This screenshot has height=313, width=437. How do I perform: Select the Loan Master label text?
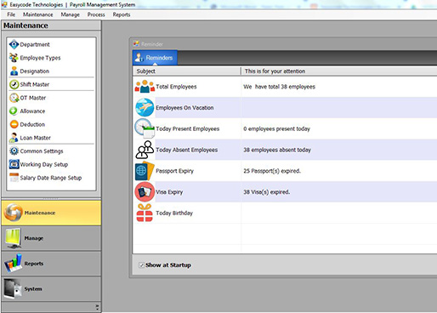click(x=35, y=138)
